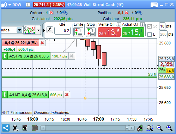Click the 190,7 pts distance label

(60, 56)
